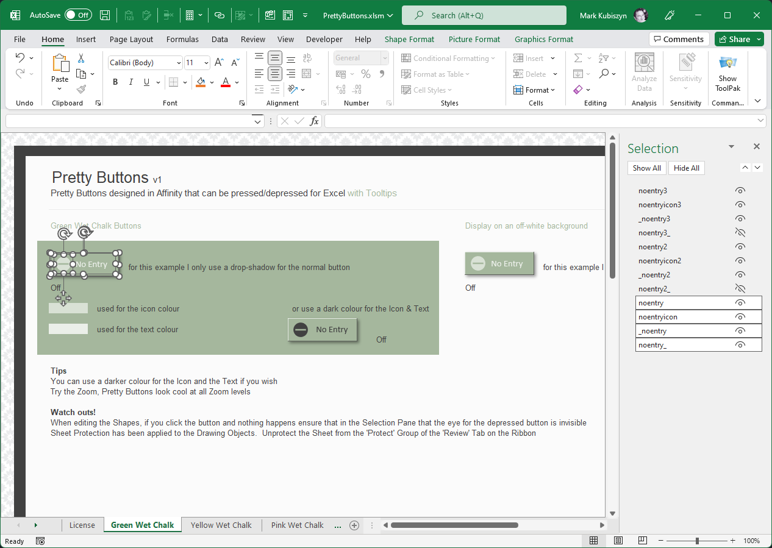Click the zoom slider handle
Screen dimensions: 772x548
[697, 541]
